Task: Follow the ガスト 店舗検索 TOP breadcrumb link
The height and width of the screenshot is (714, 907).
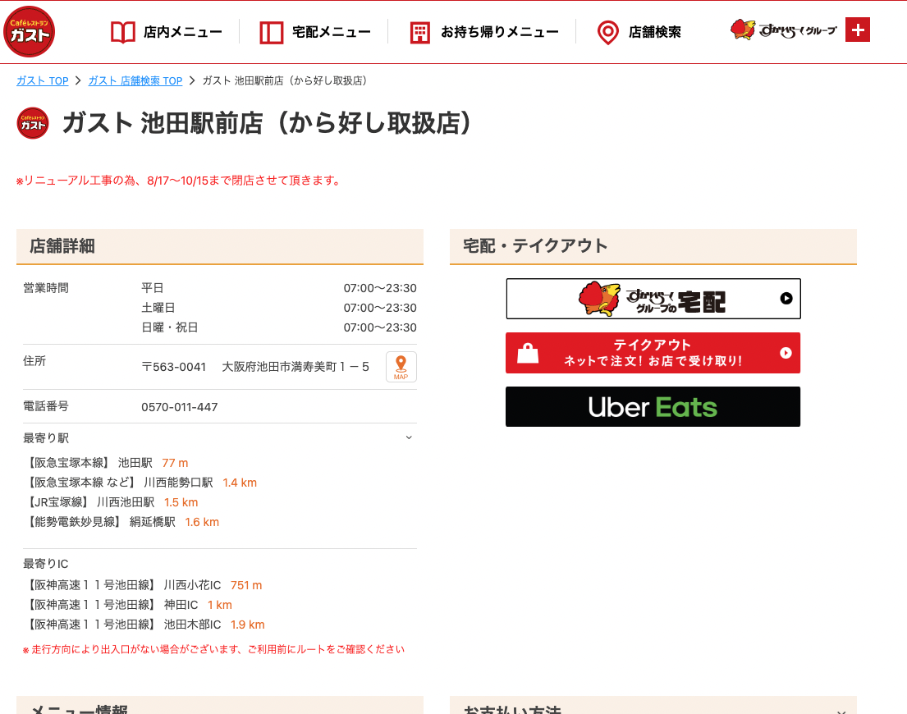Action: tap(135, 81)
